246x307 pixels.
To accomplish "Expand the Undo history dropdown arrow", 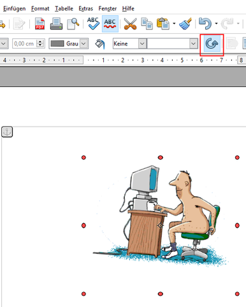I will (216, 24).
